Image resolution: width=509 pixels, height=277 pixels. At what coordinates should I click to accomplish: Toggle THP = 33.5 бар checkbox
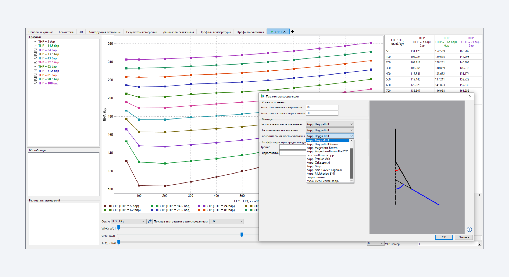[35, 54]
